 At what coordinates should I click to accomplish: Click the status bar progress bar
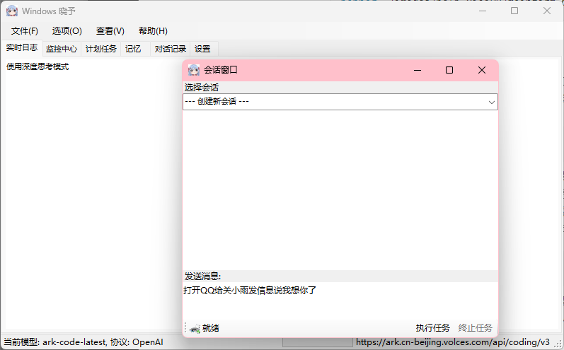(317, 342)
